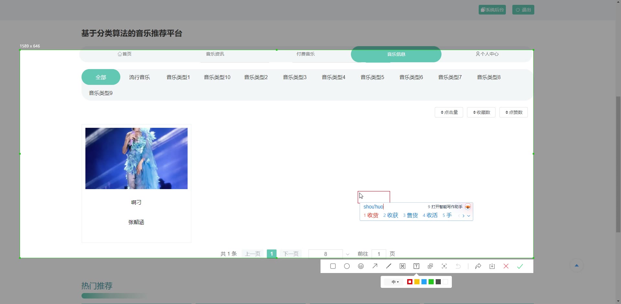Toggle 收藏数 sort order

tap(481, 112)
